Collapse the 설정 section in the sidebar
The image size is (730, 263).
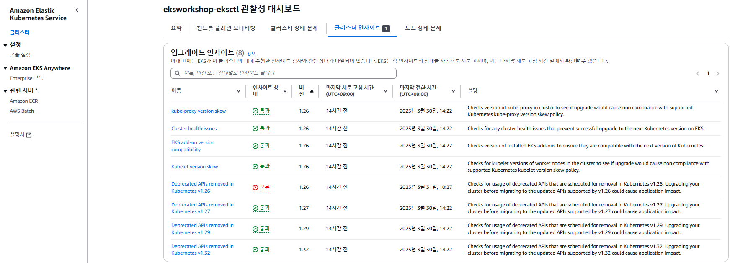(5, 45)
